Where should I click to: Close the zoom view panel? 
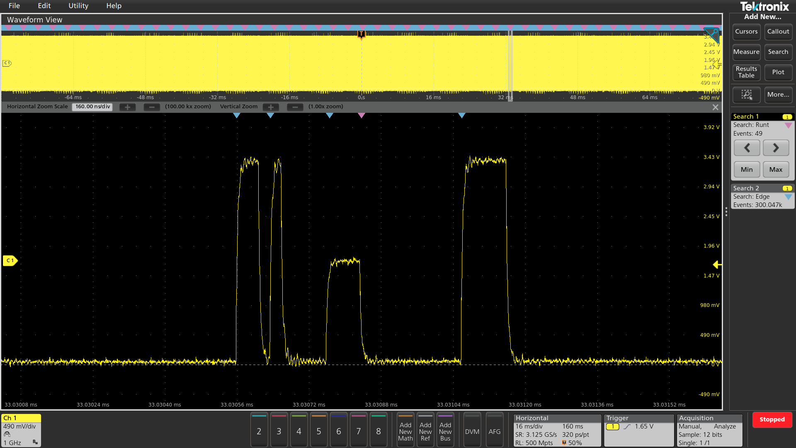[x=715, y=107]
